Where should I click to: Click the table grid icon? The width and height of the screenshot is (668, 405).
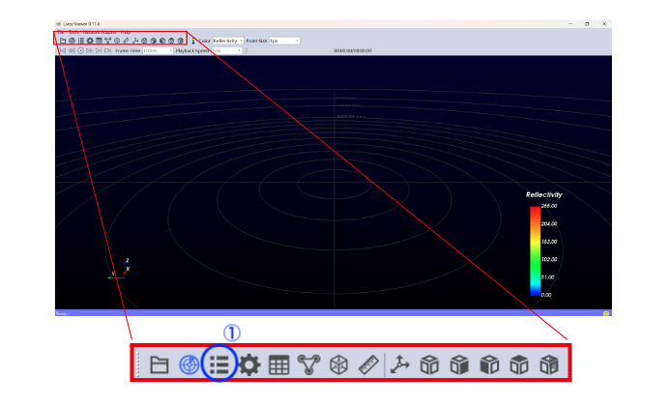point(279,364)
